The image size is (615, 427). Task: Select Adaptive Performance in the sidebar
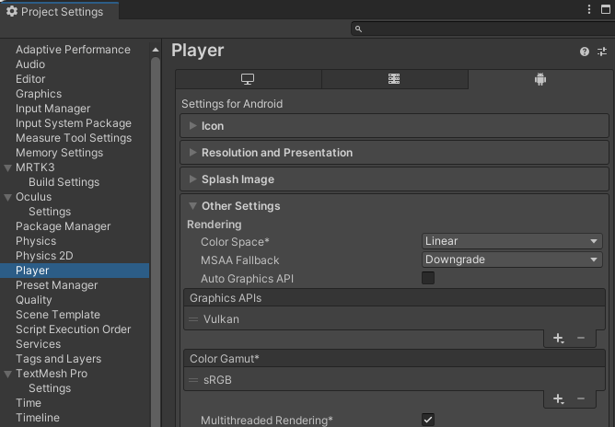click(73, 50)
